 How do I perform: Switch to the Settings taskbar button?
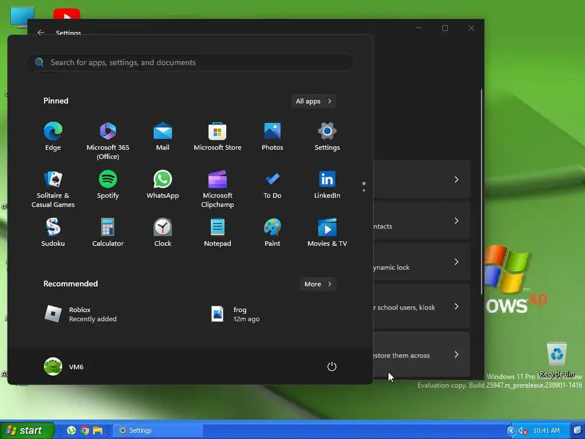[x=158, y=430]
